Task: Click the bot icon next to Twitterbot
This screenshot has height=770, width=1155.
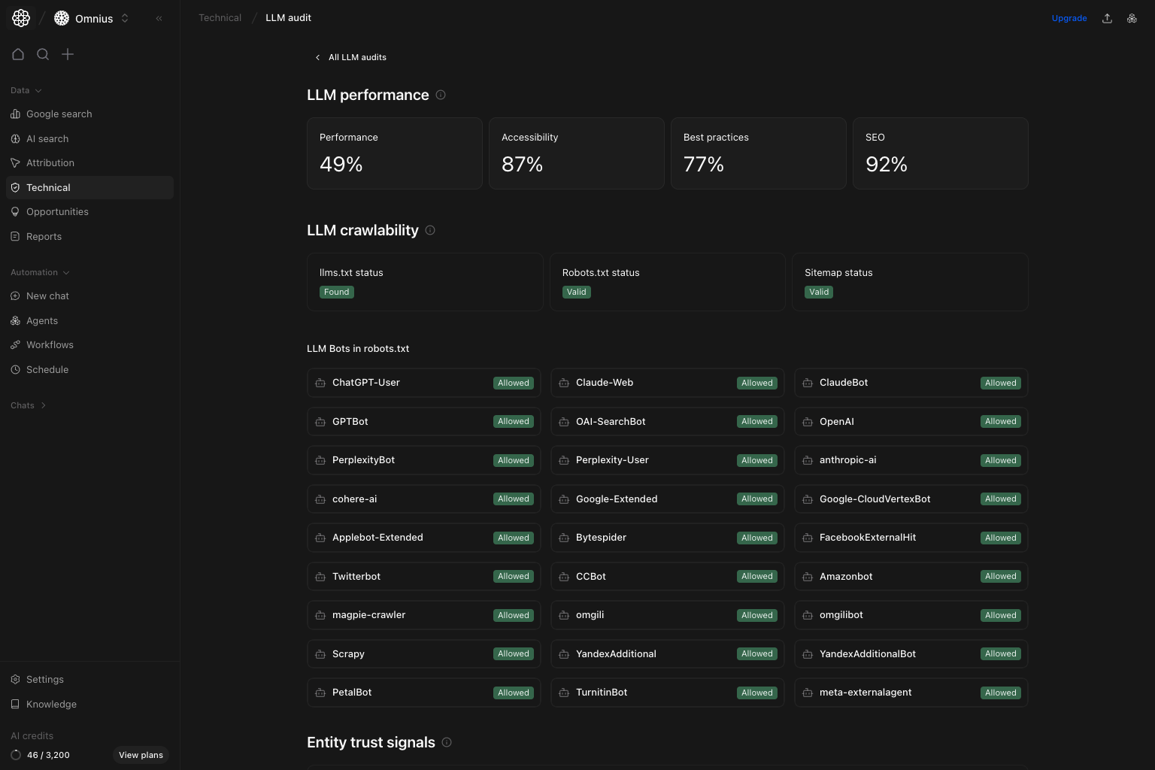Action: [x=320, y=577]
